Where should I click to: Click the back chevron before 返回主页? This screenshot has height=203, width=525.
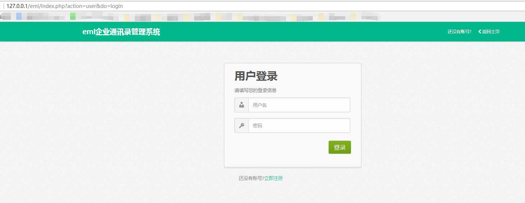pos(480,32)
